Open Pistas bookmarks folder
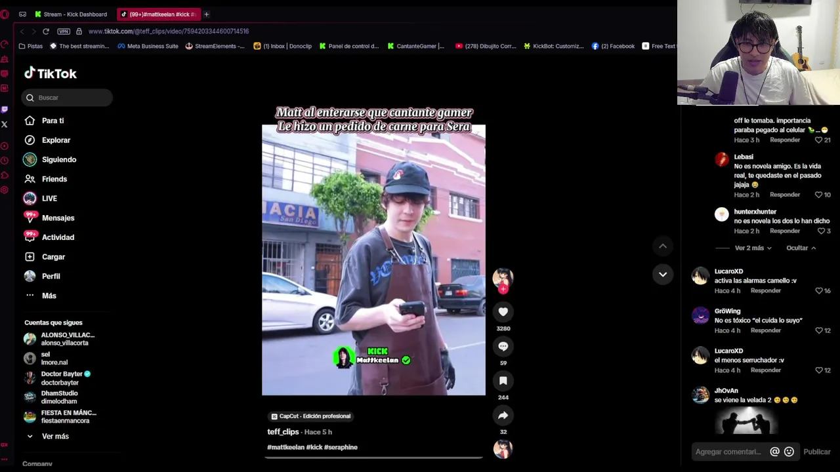Image resolution: width=840 pixels, height=472 pixels. click(x=31, y=46)
